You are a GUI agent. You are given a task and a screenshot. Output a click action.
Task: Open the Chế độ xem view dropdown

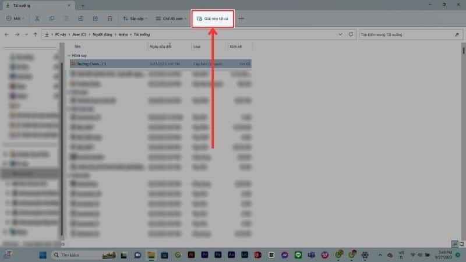[172, 19]
